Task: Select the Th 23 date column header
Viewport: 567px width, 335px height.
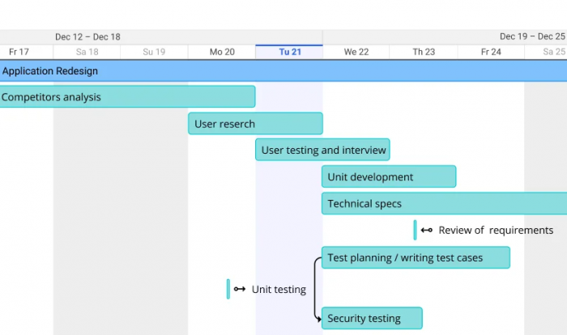Action: pos(424,52)
